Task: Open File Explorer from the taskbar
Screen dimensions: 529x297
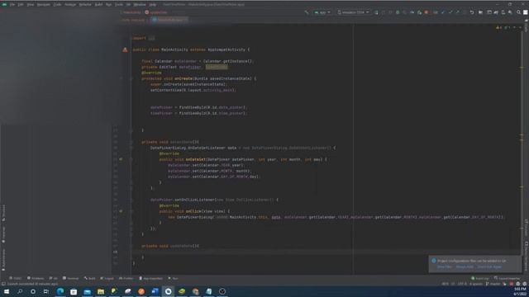Action: tap(101, 291)
